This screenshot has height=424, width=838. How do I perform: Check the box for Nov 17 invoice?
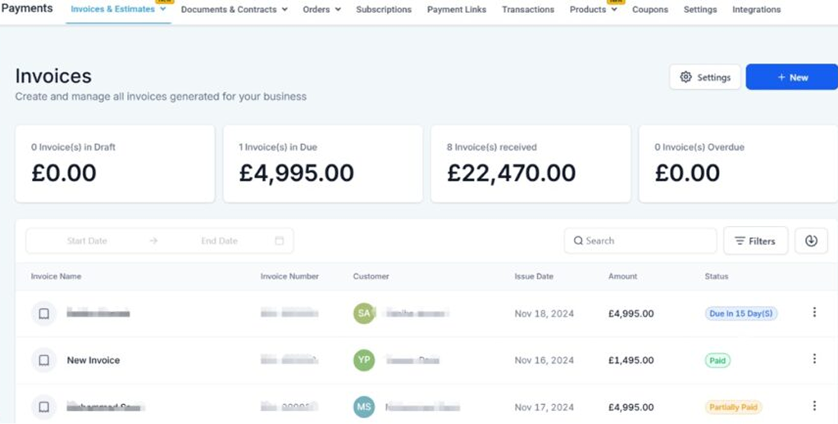(x=44, y=407)
